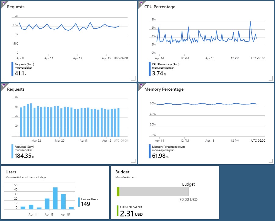Image resolution: width=275 pixels, height=221 pixels.
Task: Click resize handle of Memory Percentage tile
Action: (271, 161)
